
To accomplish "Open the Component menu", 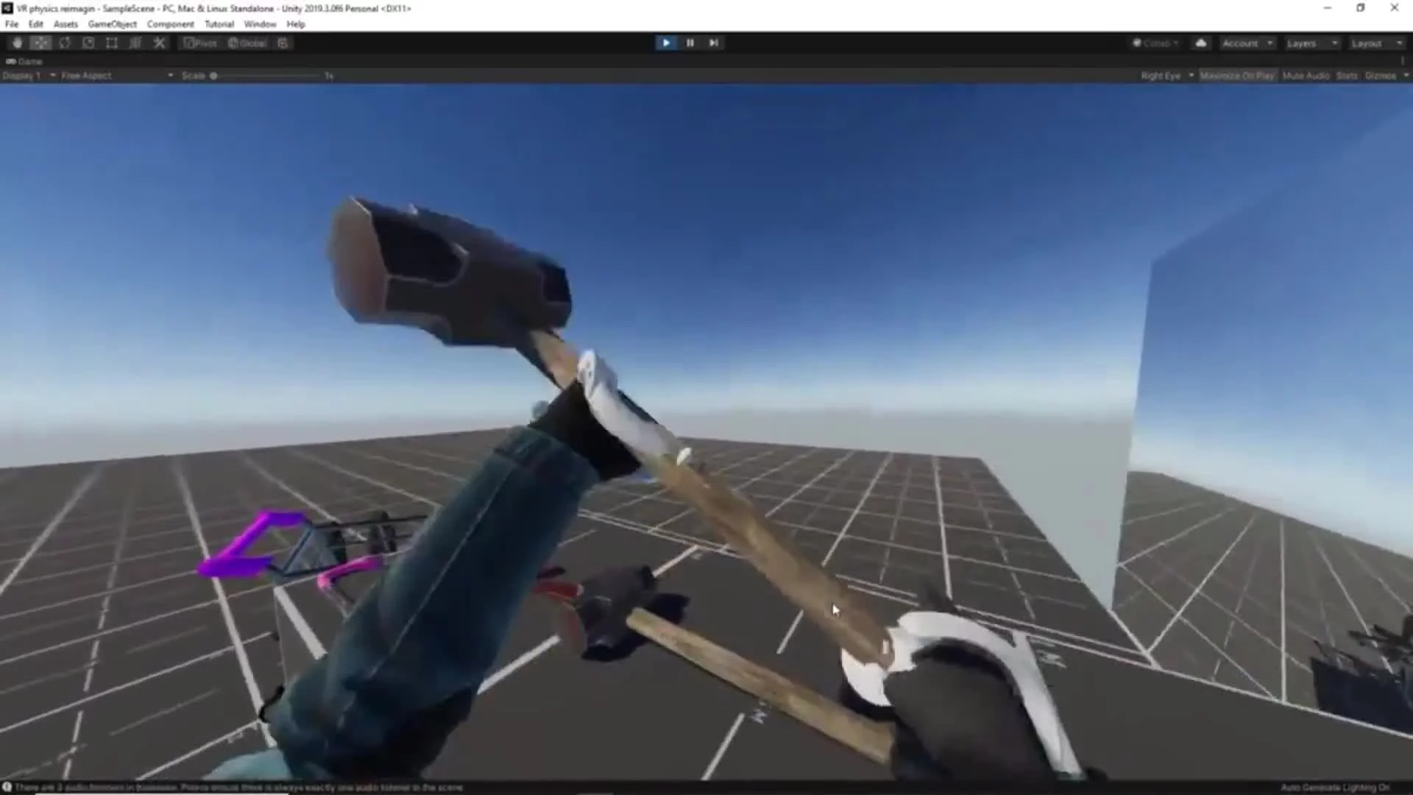I will [x=170, y=24].
